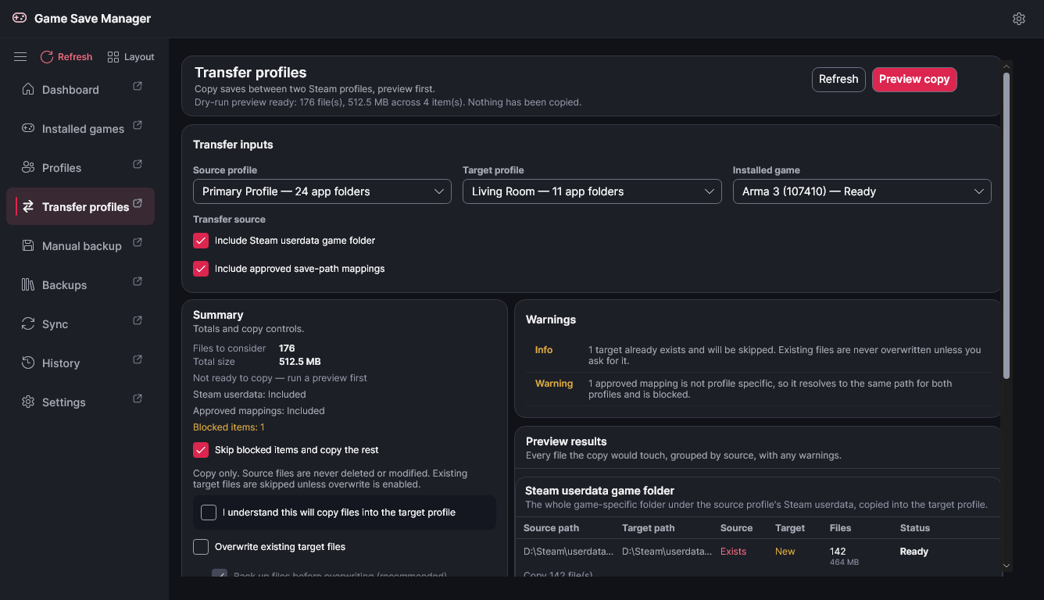Click the scrollbar up arrow
This screenshot has width=1044, height=600.
1006,66
